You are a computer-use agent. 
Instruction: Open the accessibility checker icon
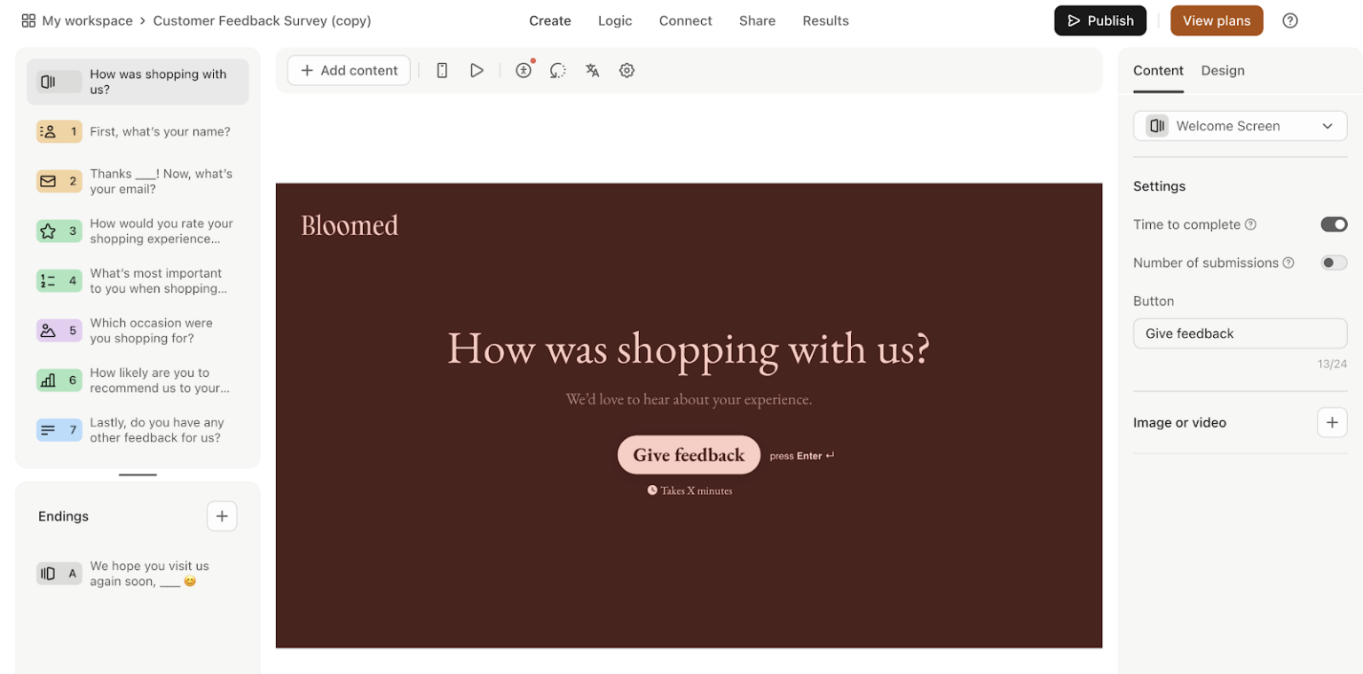click(523, 70)
